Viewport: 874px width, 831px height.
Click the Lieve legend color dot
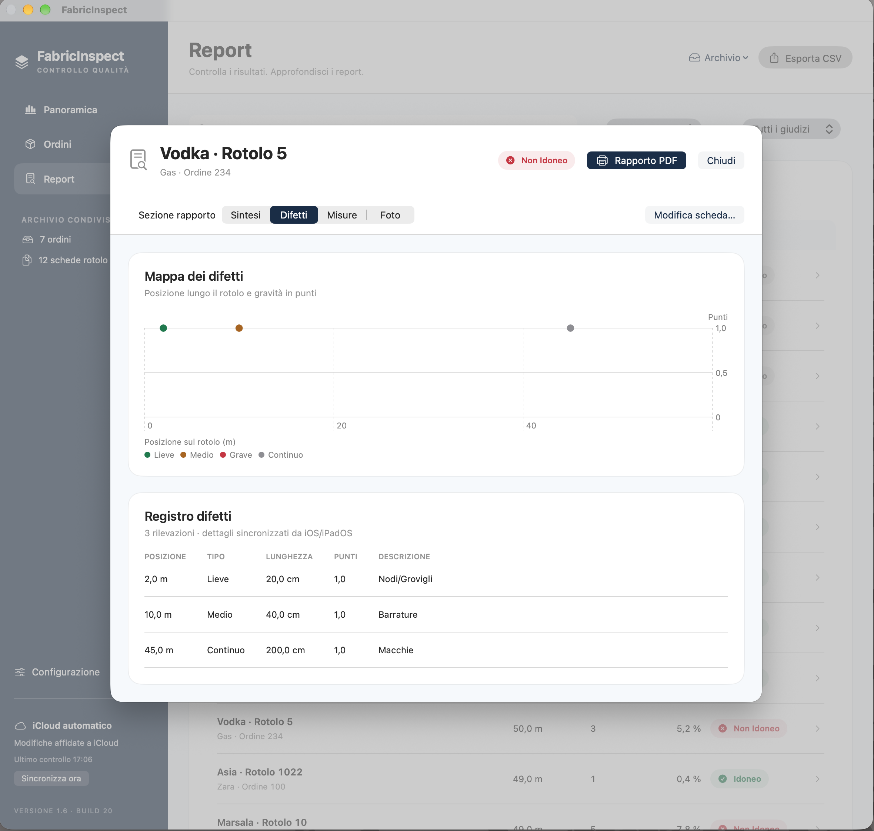coord(147,455)
